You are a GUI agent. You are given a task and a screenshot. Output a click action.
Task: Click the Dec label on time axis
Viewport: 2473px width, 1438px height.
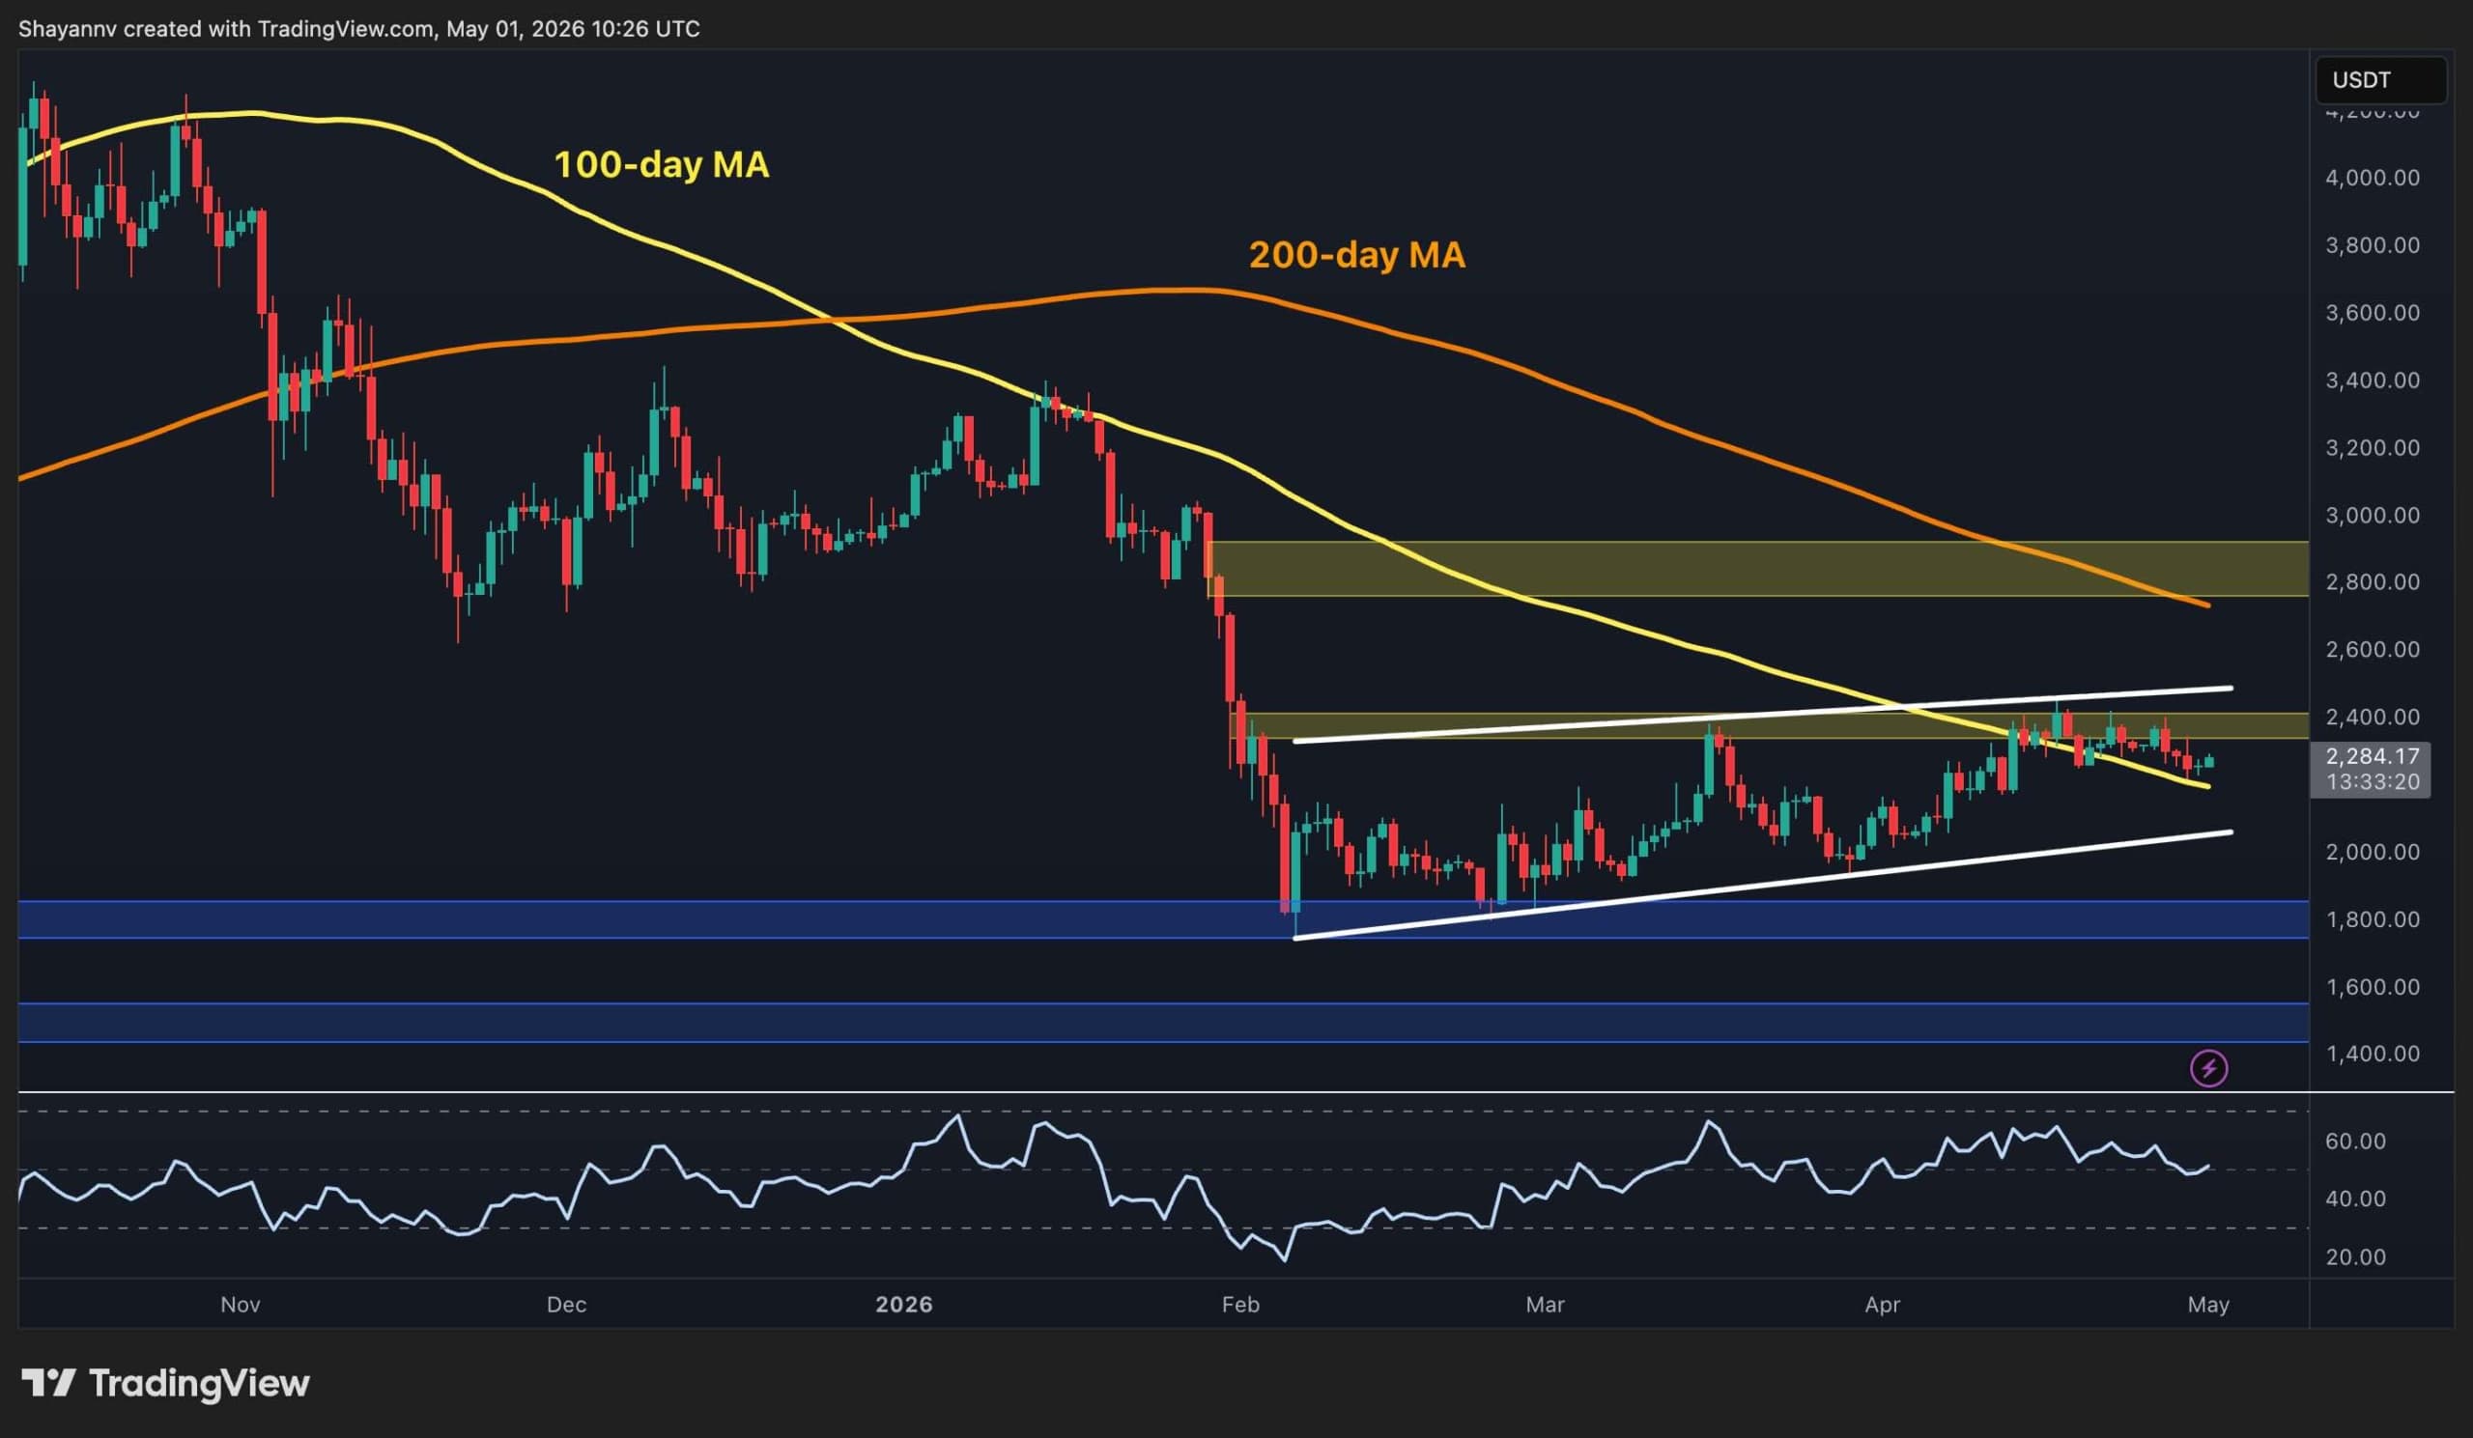(566, 1305)
